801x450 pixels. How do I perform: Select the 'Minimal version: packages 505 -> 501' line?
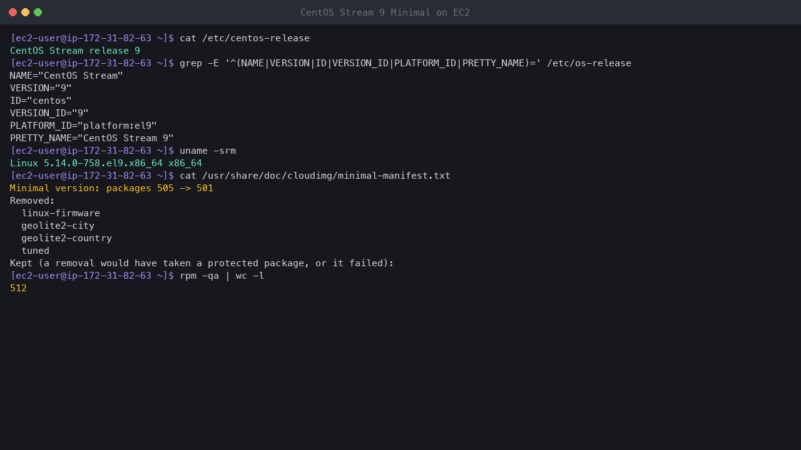pyautogui.click(x=111, y=188)
